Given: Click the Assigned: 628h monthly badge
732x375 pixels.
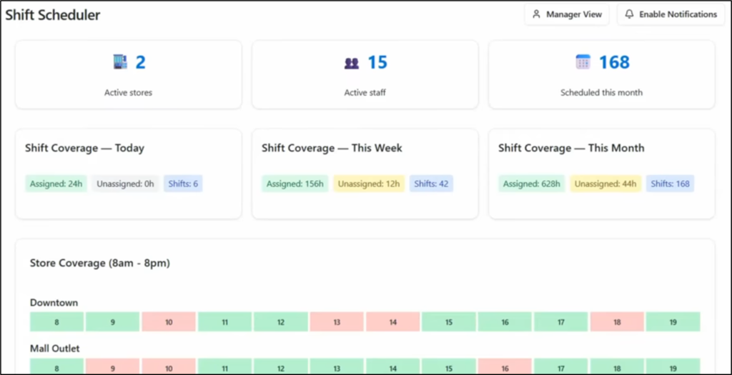Looking at the screenshot, I should [x=532, y=184].
